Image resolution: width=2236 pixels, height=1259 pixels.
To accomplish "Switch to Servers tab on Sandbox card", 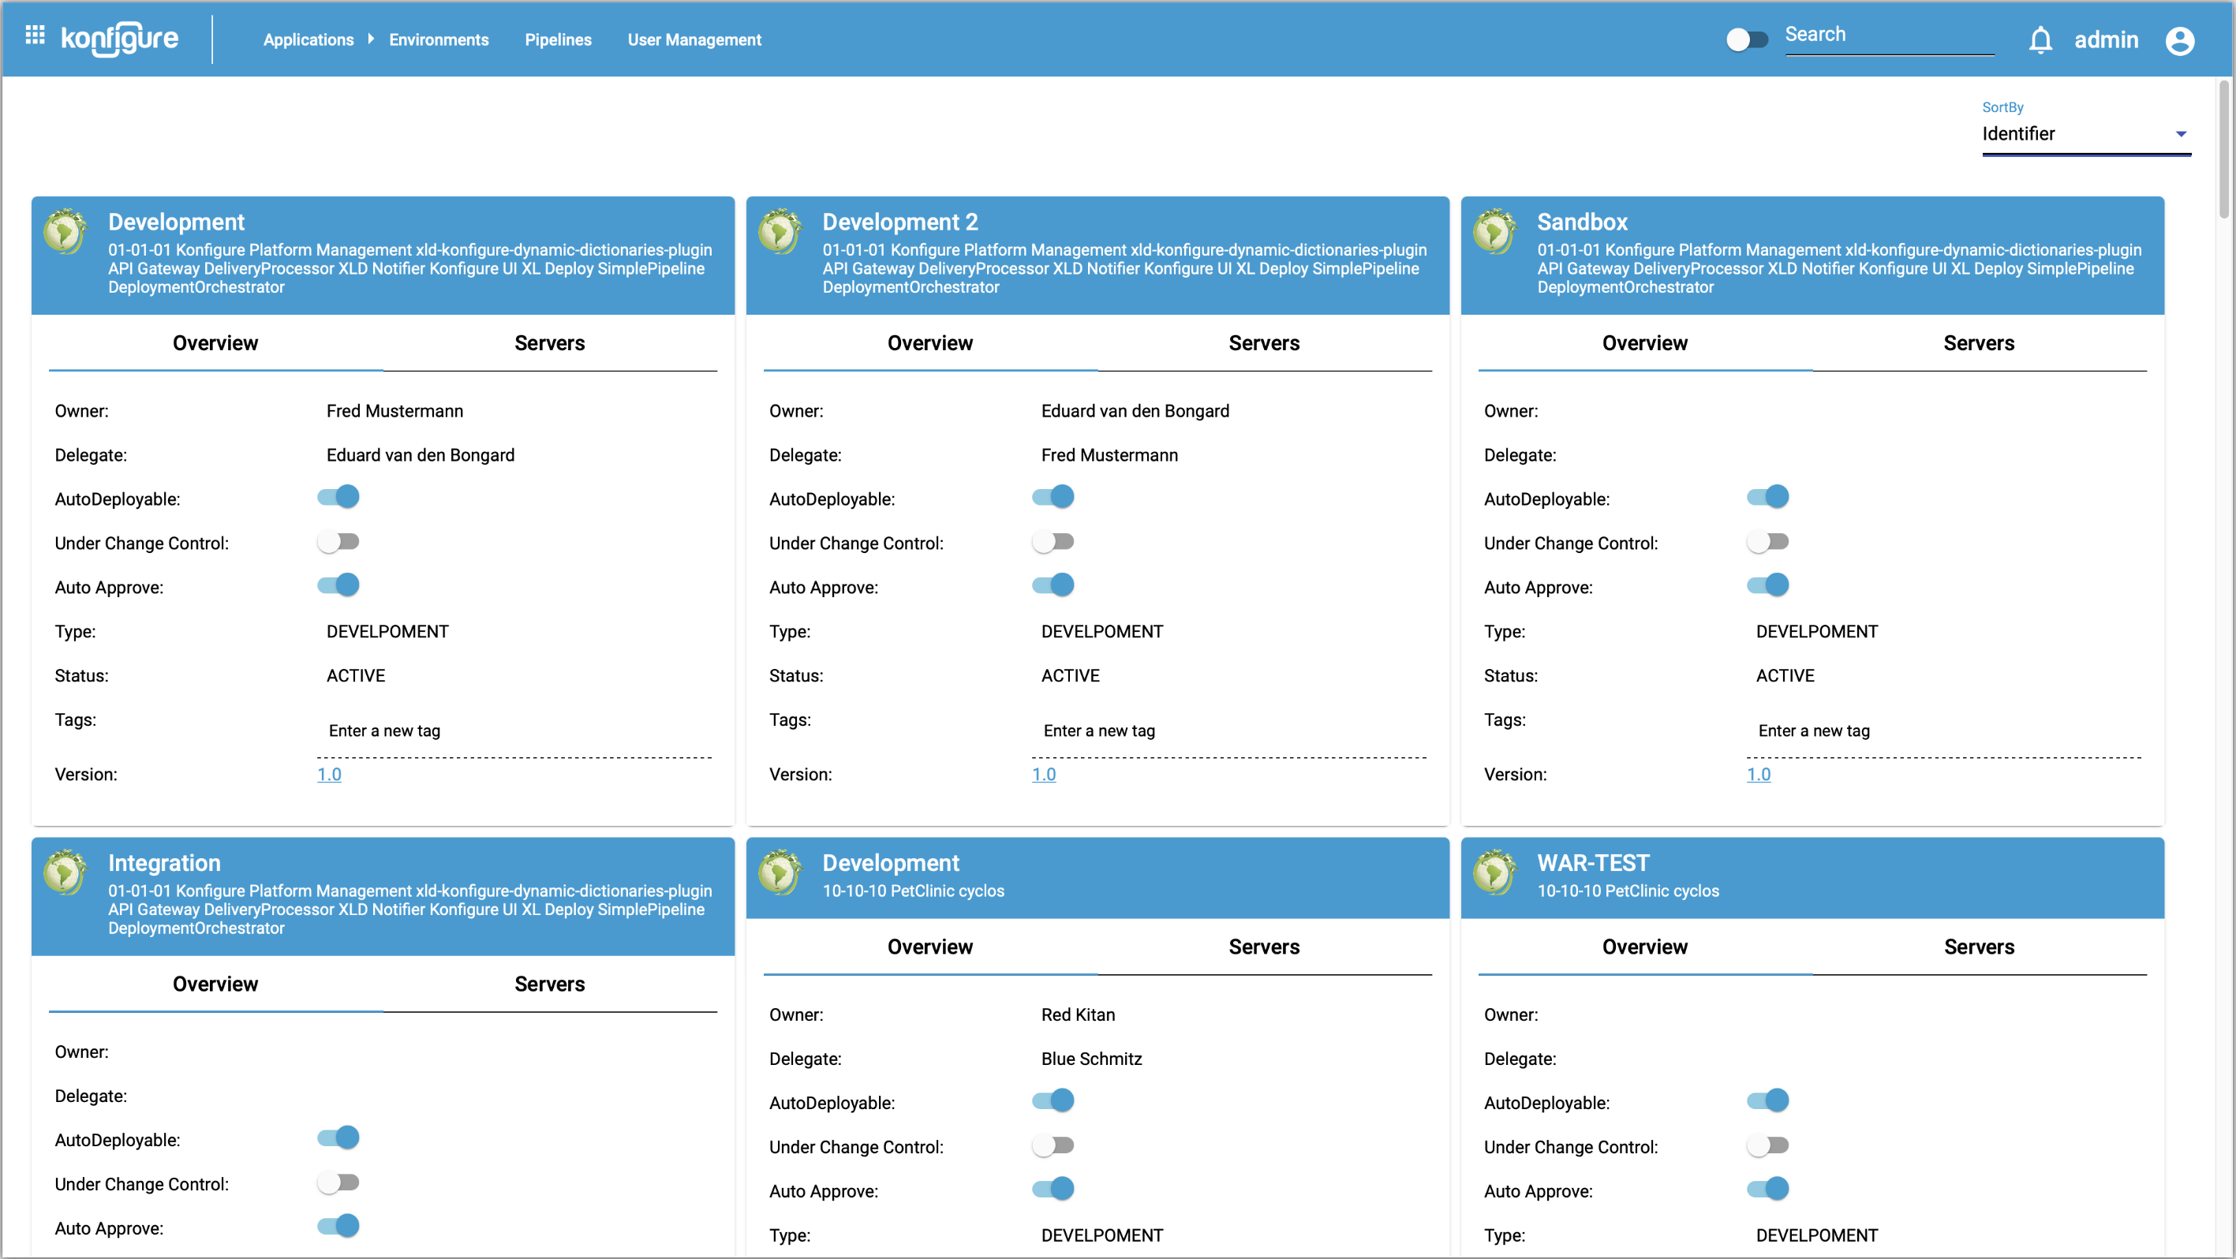I will (x=1978, y=344).
